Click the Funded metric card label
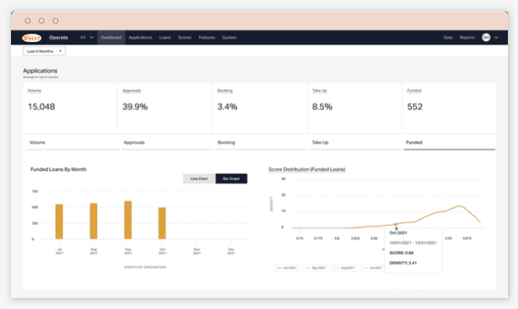This screenshot has height=309, width=518. [414, 91]
